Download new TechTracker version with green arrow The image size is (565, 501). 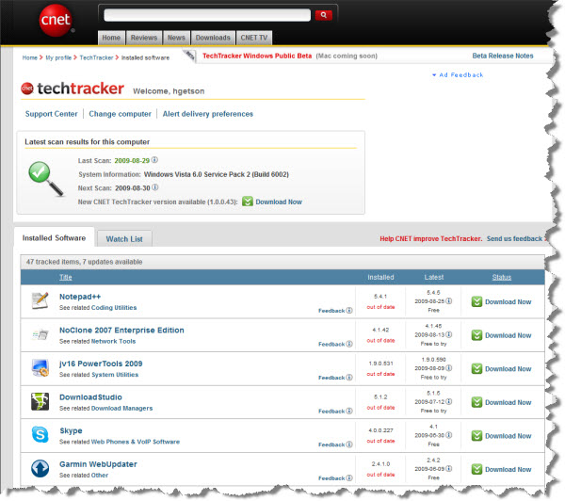tap(272, 202)
